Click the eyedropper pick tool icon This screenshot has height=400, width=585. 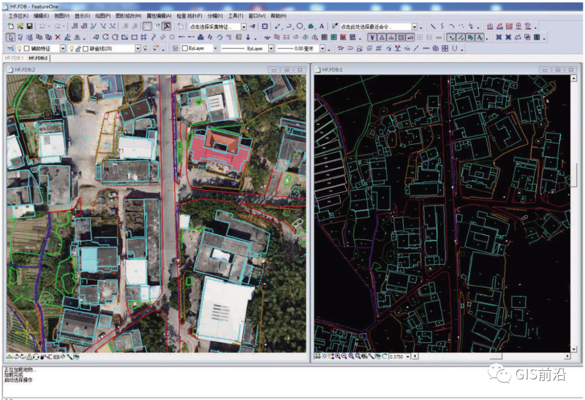(335, 26)
